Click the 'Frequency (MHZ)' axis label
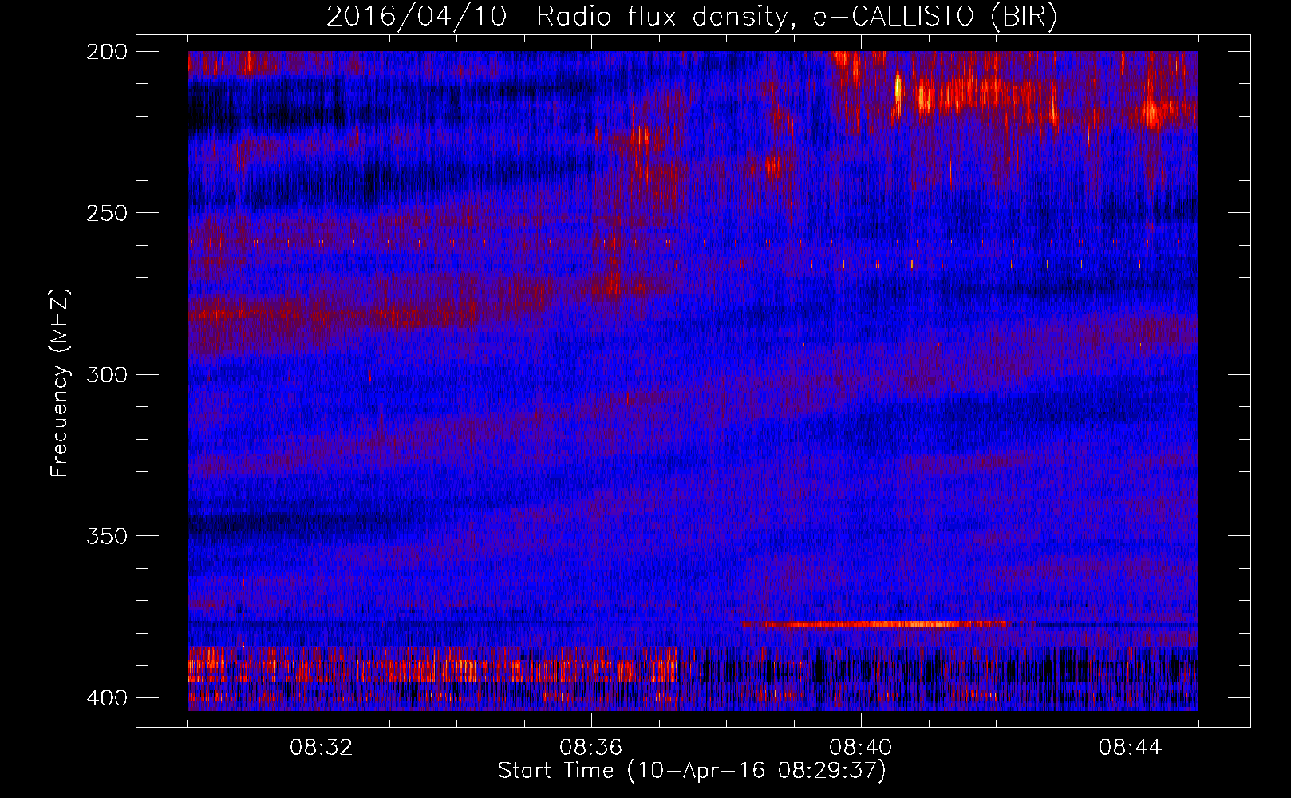Viewport: 1291px width, 798px height. (60, 382)
